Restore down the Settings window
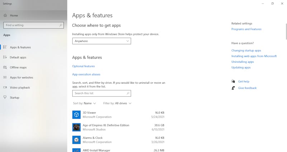 click(273, 4)
